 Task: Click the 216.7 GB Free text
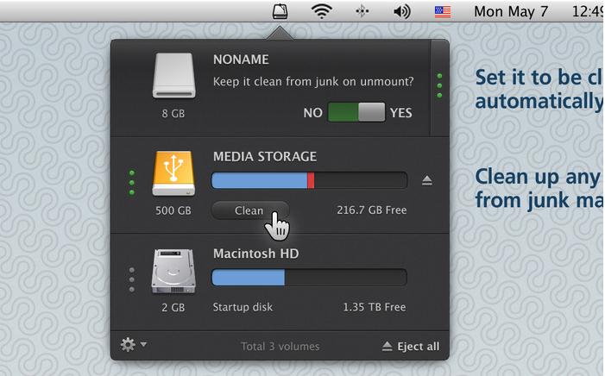point(372,210)
